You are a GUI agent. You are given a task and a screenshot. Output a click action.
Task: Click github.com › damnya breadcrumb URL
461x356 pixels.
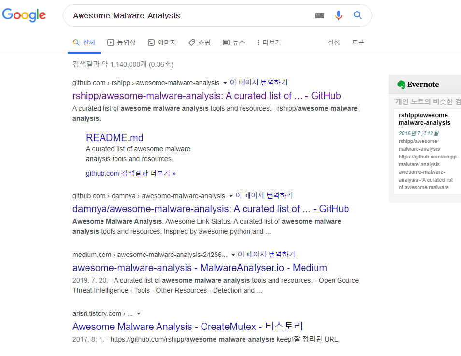[149, 196]
